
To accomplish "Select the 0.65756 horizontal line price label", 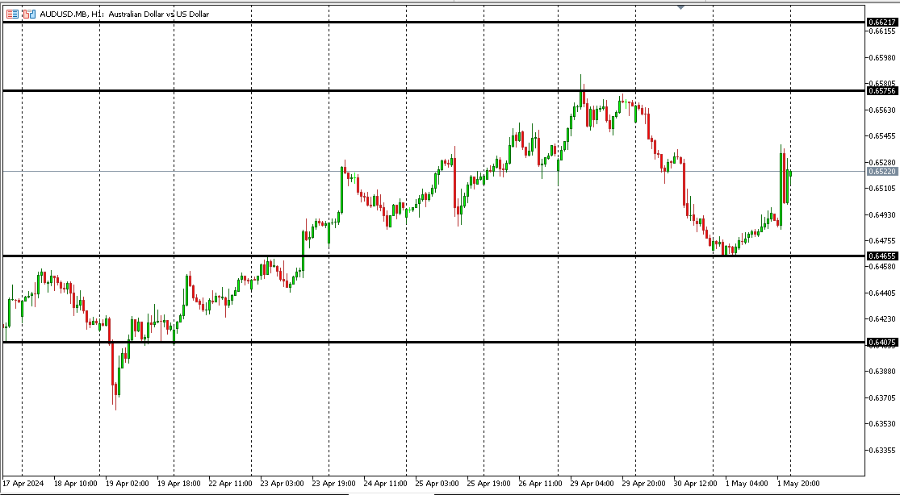I will [881, 90].
